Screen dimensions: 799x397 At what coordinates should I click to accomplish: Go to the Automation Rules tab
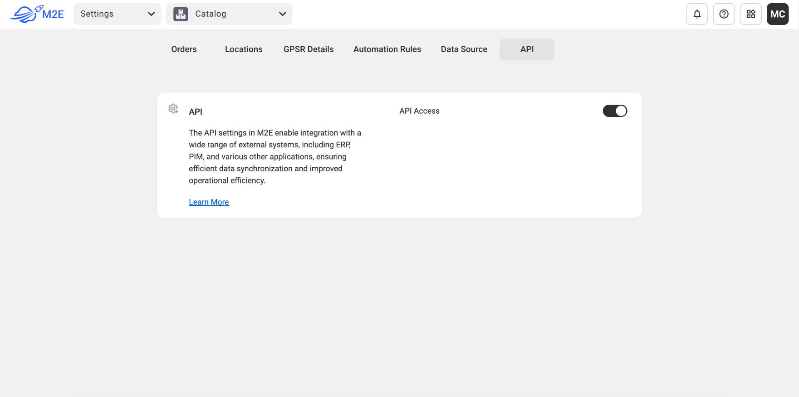[387, 49]
